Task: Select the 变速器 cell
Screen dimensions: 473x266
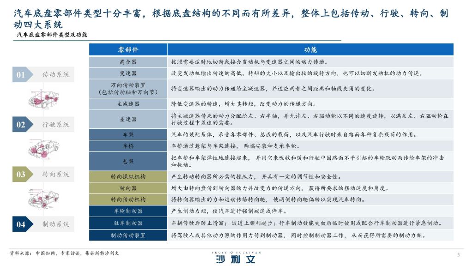Action: click(x=128, y=73)
